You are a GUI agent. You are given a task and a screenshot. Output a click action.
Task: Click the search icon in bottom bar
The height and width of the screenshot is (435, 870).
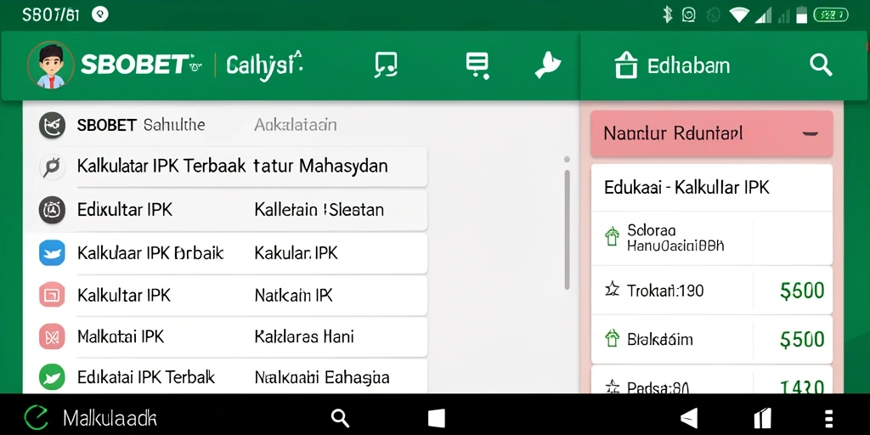(340, 418)
